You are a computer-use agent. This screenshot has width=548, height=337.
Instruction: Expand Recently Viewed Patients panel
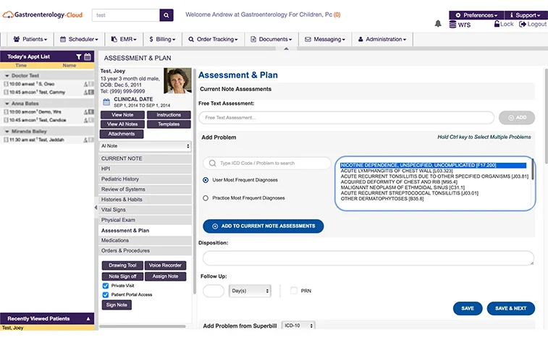(88, 318)
